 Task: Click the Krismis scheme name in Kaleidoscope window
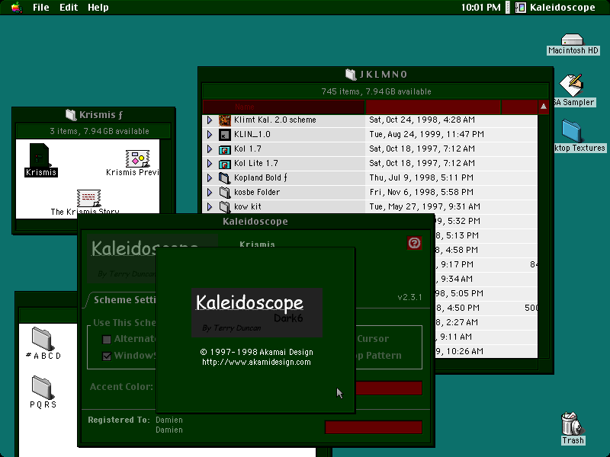(x=257, y=244)
